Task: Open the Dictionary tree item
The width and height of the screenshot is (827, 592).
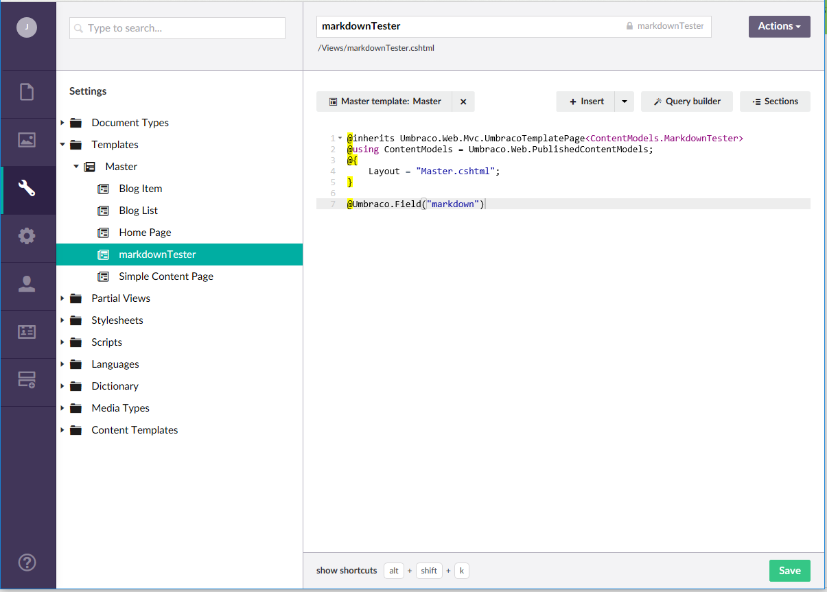Action: point(115,386)
